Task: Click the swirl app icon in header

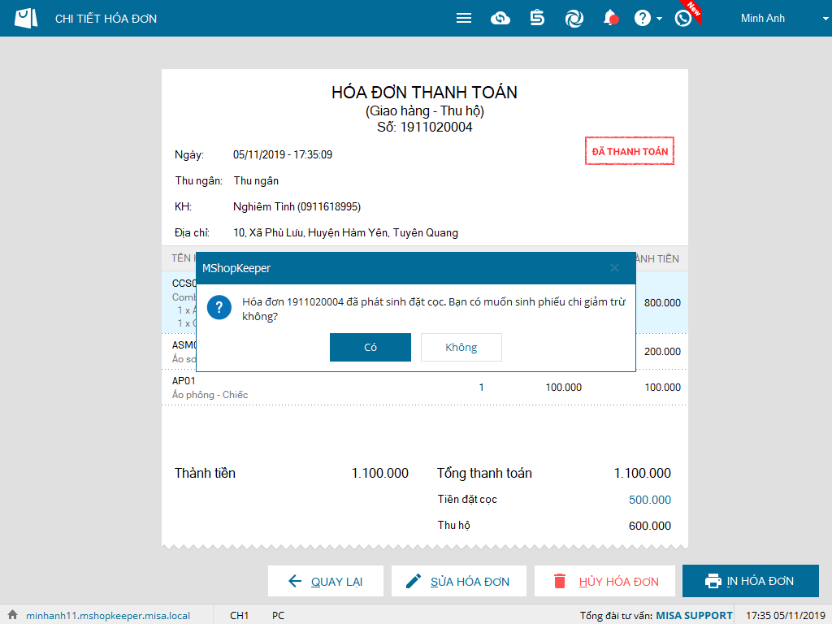Action: click(574, 19)
